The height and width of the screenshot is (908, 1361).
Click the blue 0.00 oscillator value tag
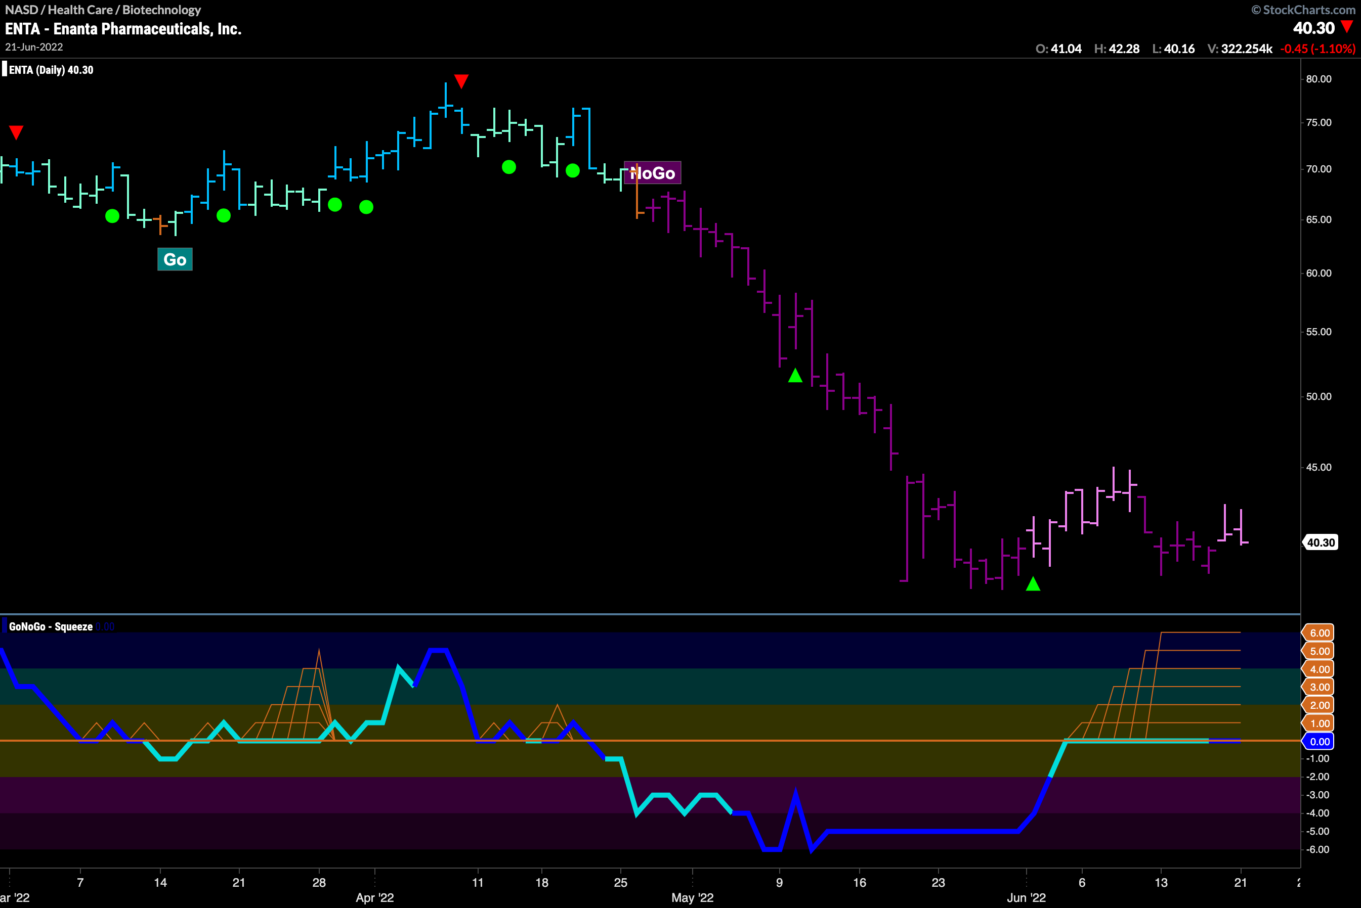click(x=1318, y=741)
